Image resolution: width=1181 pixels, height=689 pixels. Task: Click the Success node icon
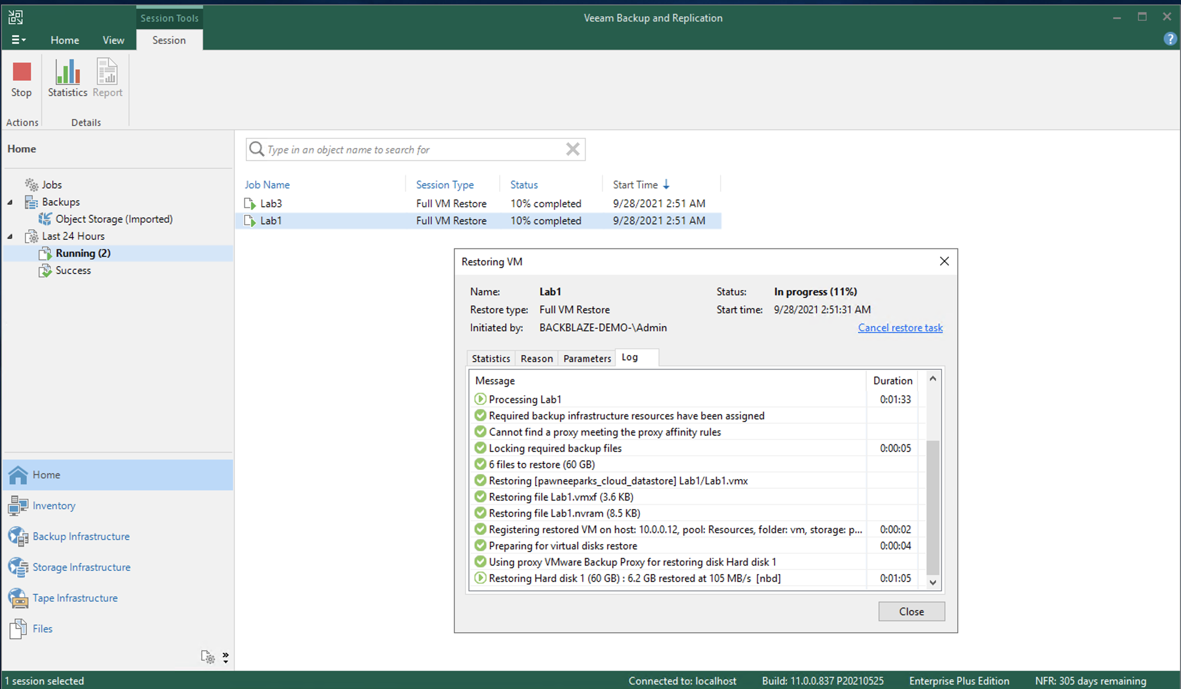click(x=45, y=271)
